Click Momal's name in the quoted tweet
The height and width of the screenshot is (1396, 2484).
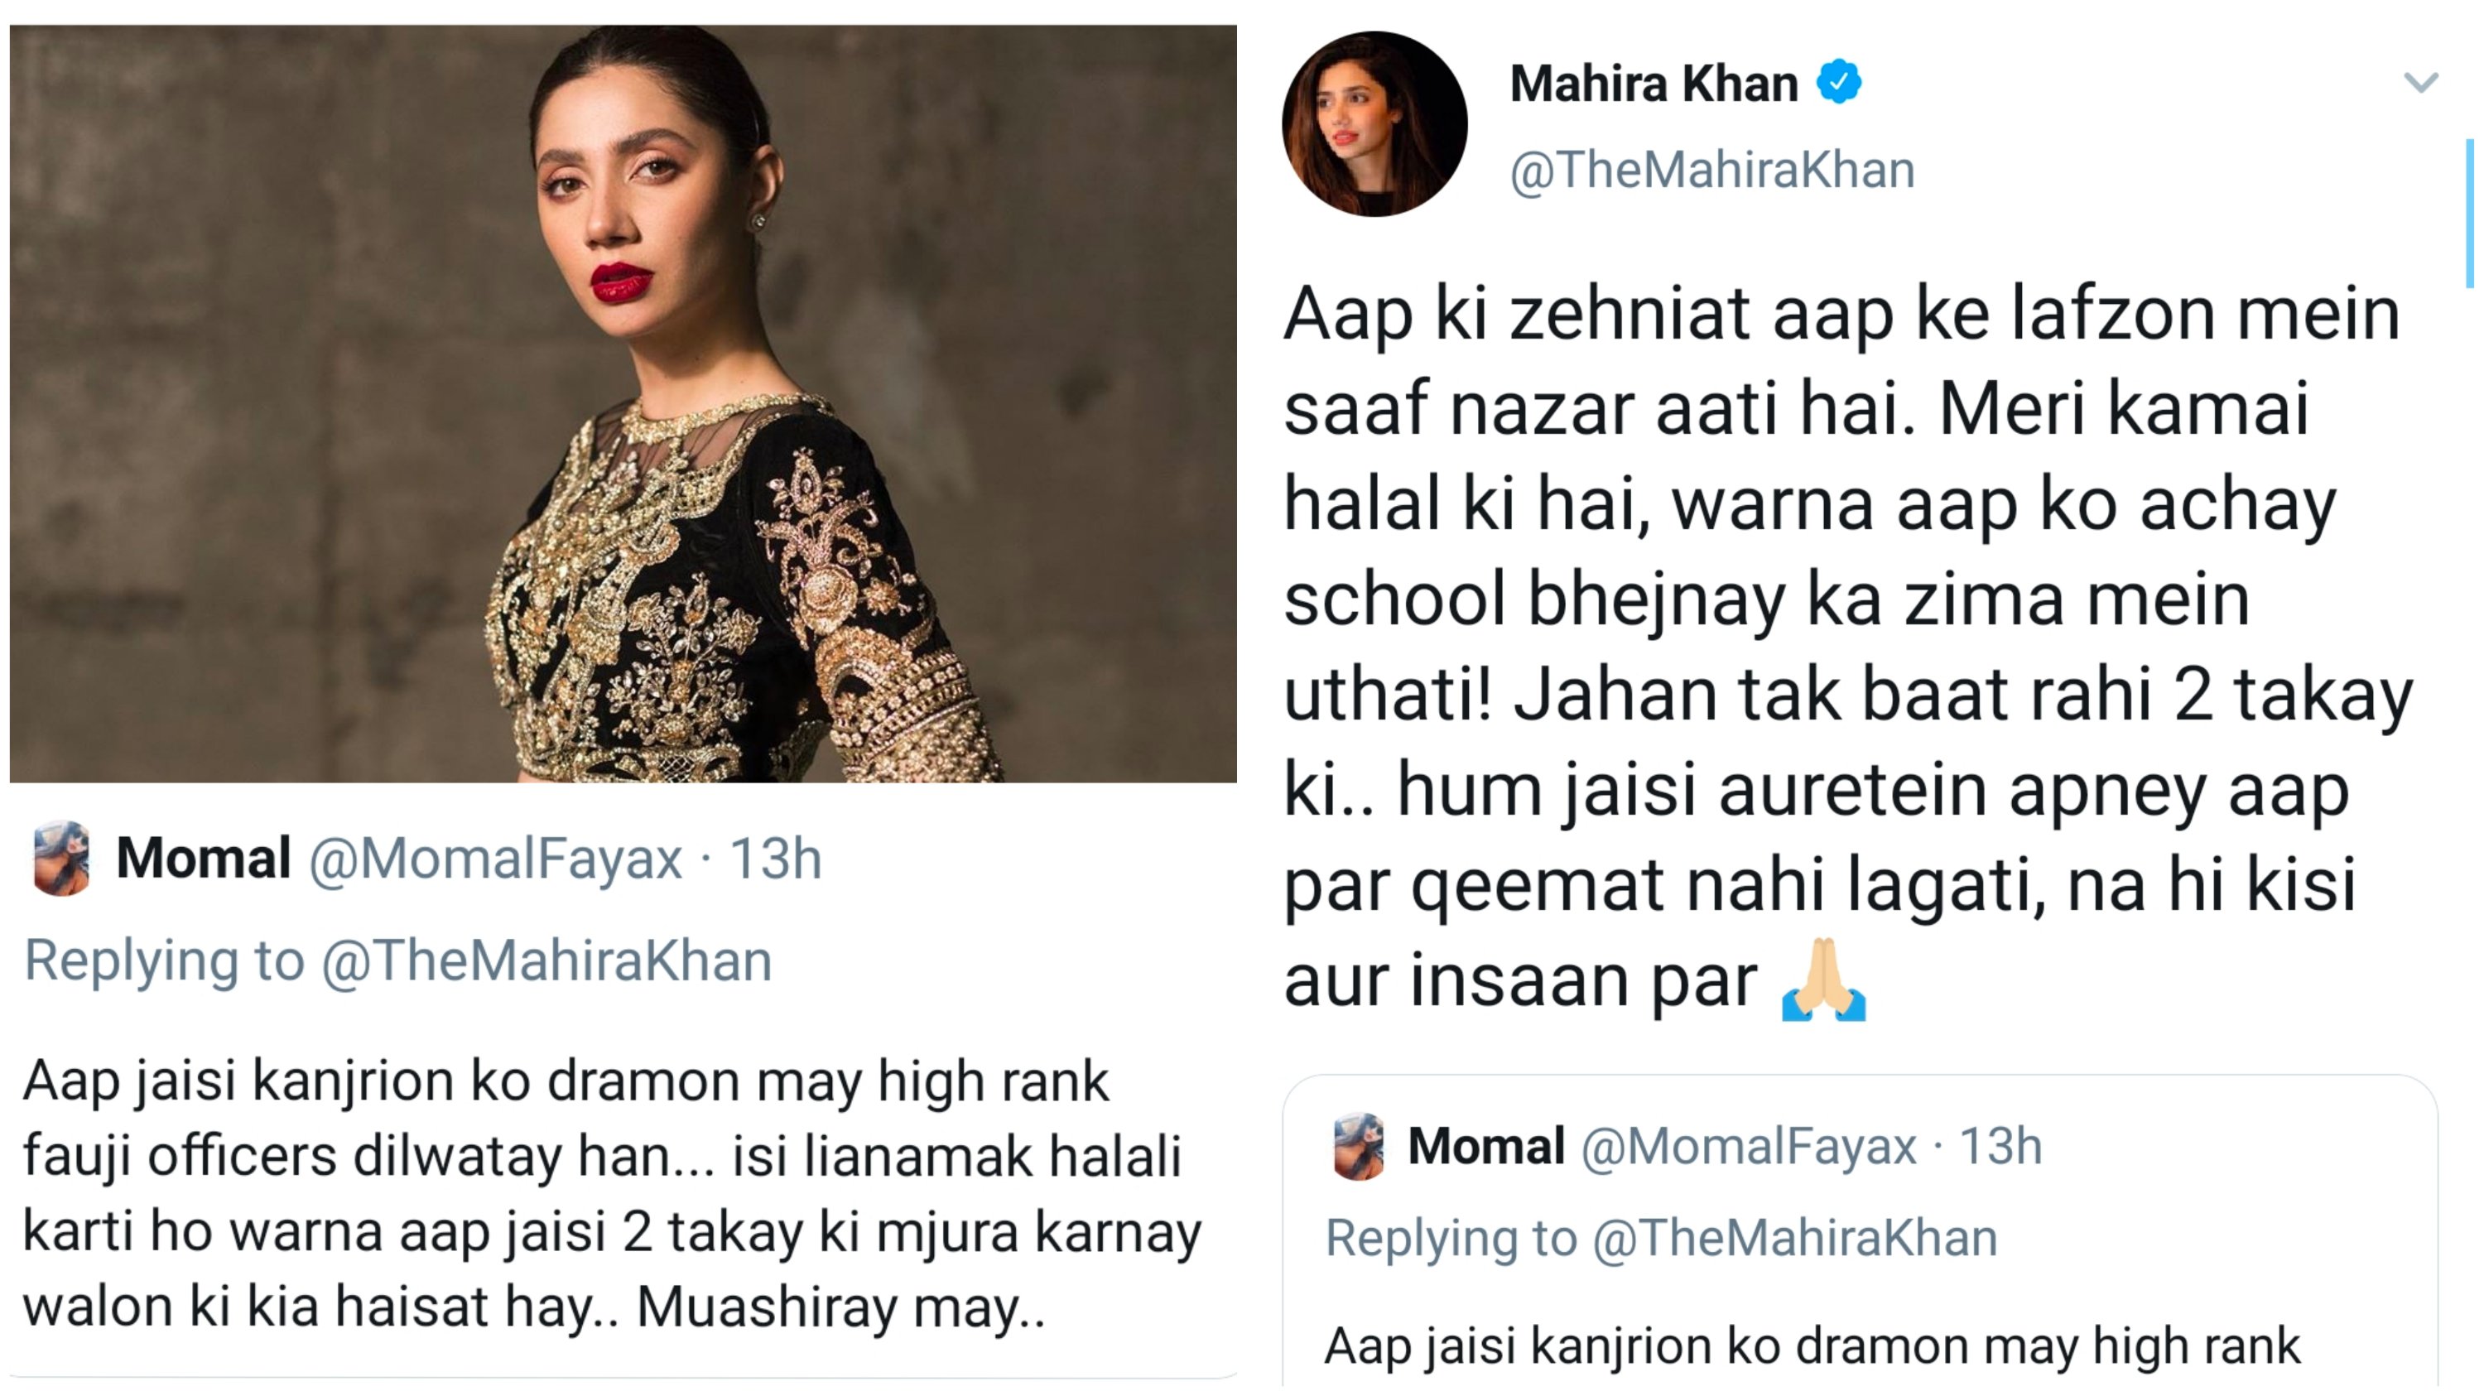[1486, 1146]
